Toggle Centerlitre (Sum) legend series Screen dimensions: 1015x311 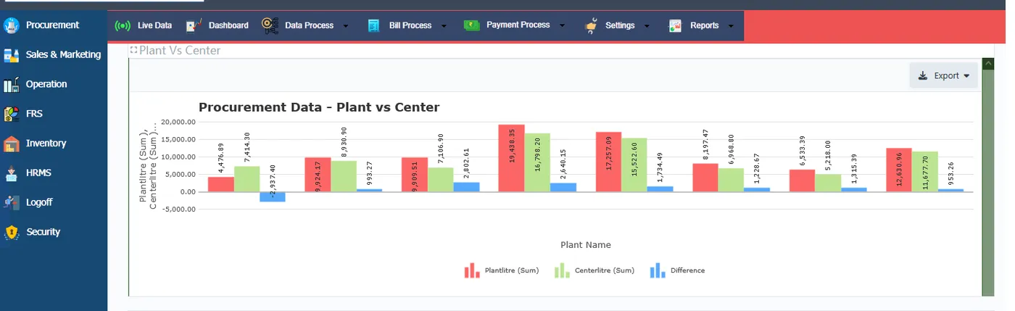pos(594,270)
